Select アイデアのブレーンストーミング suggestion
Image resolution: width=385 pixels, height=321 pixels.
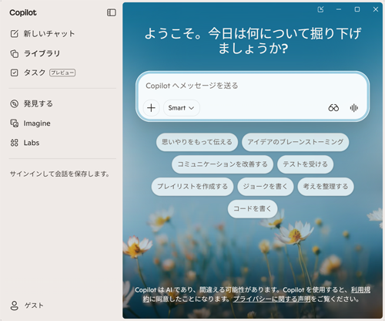pyautogui.click(x=295, y=142)
